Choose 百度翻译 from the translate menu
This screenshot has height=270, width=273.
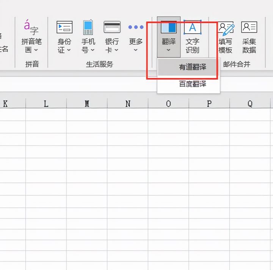pos(188,84)
